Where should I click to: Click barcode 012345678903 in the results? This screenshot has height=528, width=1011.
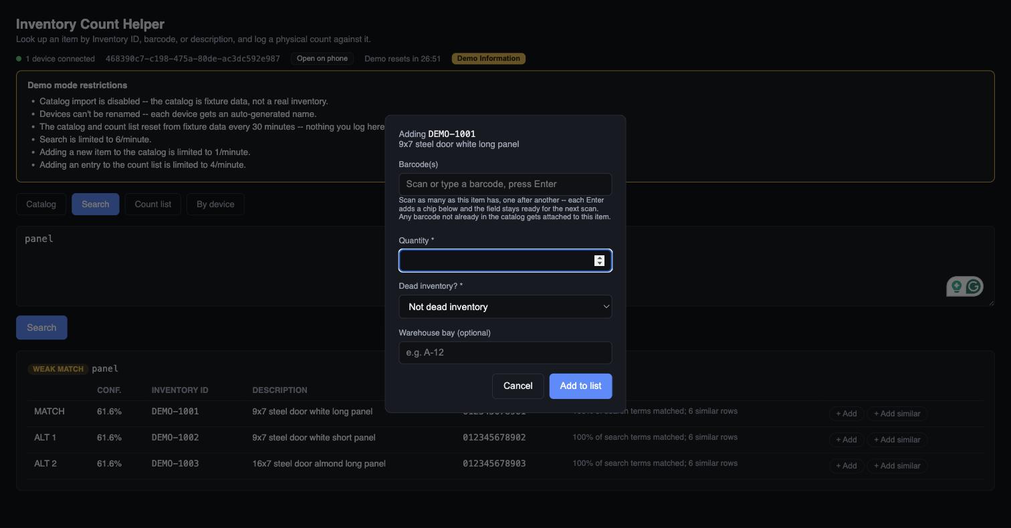(x=494, y=464)
